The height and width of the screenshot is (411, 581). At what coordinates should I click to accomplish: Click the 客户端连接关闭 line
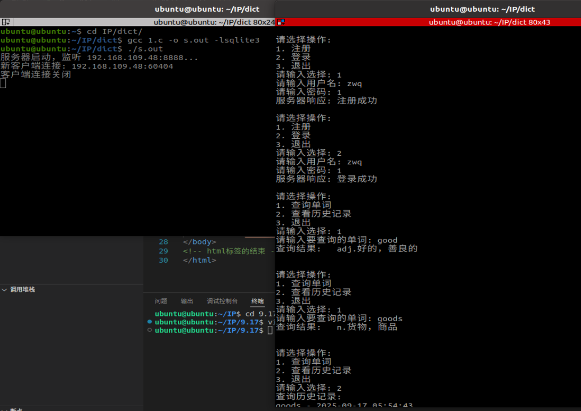(36, 74)
